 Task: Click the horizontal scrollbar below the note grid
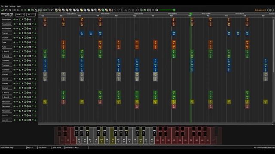[x=155, y=124]
